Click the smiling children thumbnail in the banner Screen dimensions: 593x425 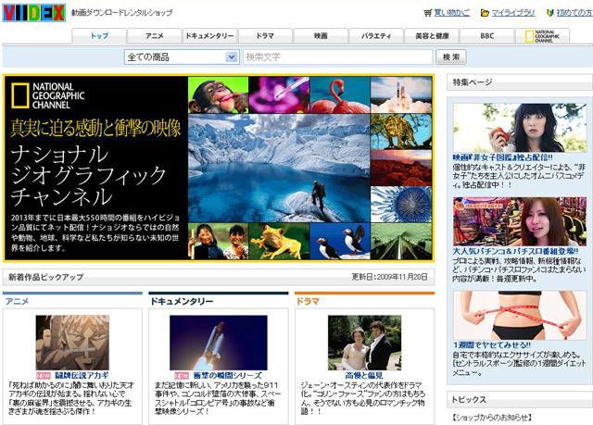pyautogui.click(x=219, y=242)
